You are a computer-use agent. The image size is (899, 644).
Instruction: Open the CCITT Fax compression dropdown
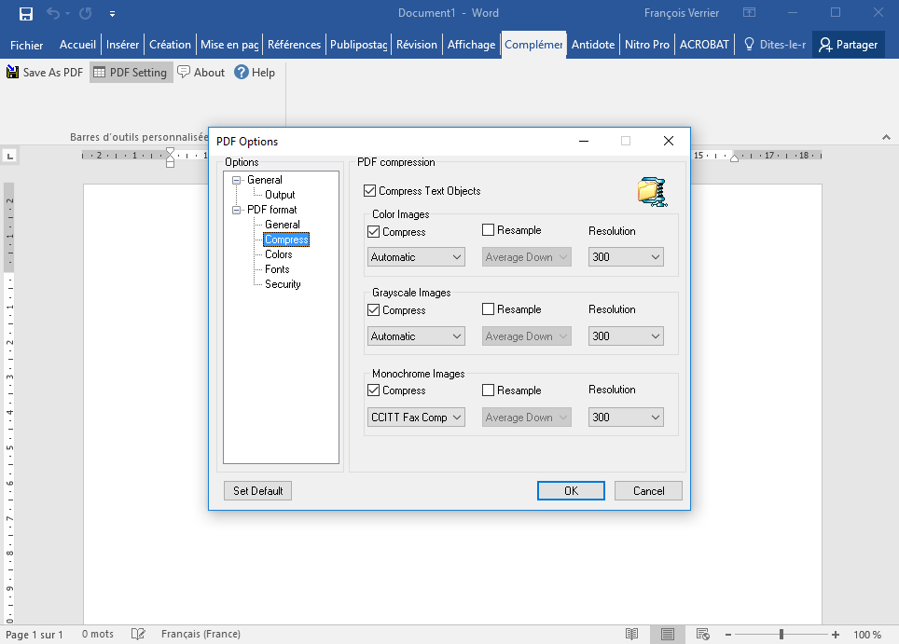(x=417, y=418)
